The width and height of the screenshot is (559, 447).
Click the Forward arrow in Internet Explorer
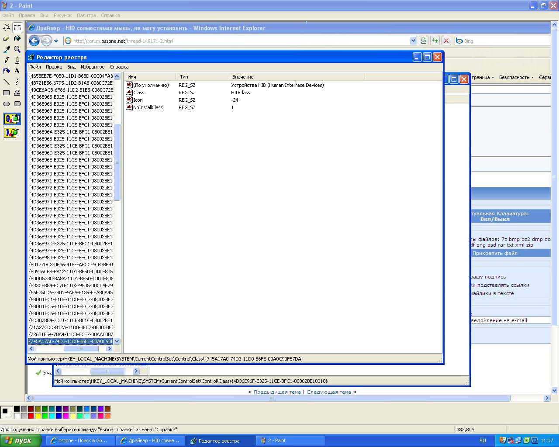pos(46,41)
